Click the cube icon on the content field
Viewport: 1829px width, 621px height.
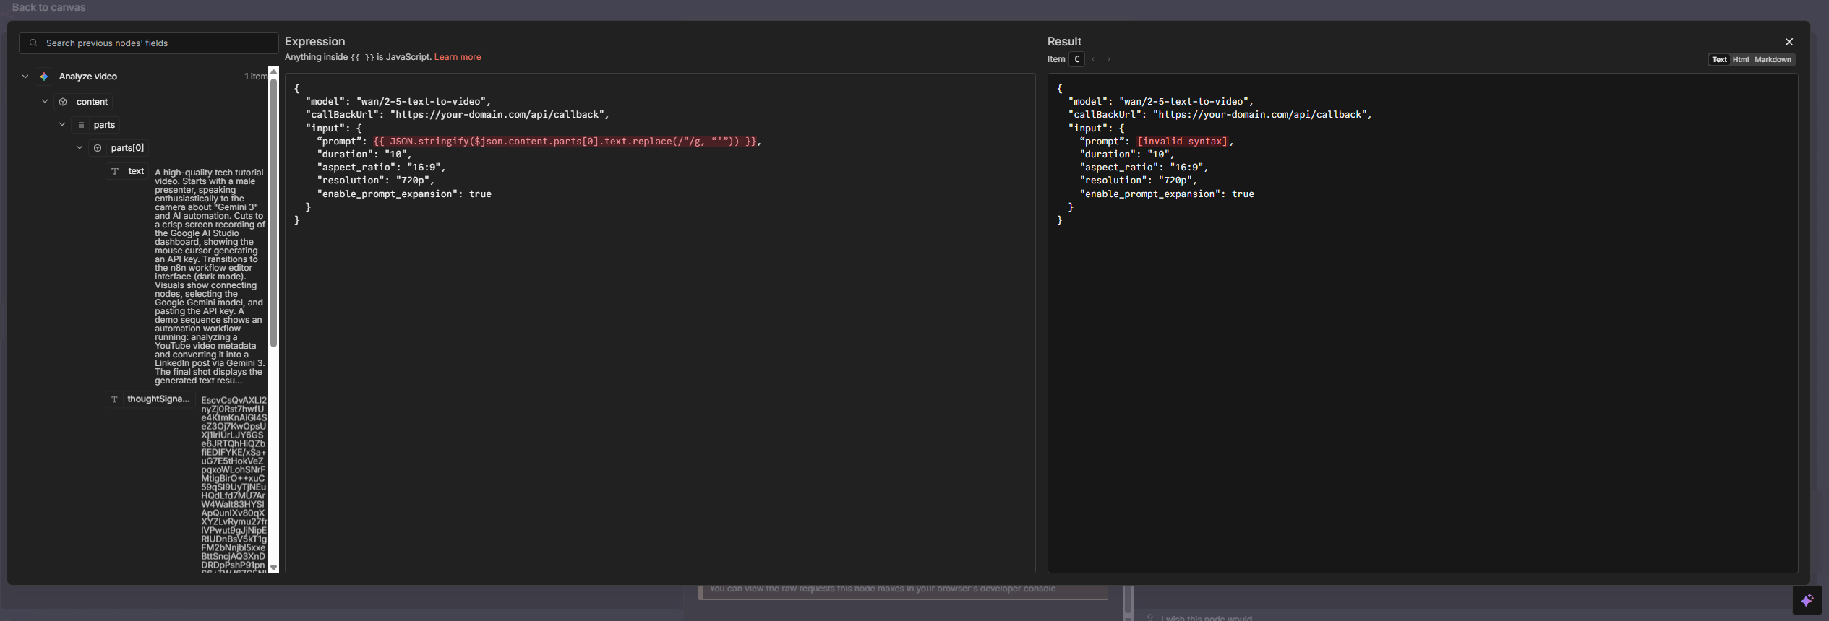(63, 102)
